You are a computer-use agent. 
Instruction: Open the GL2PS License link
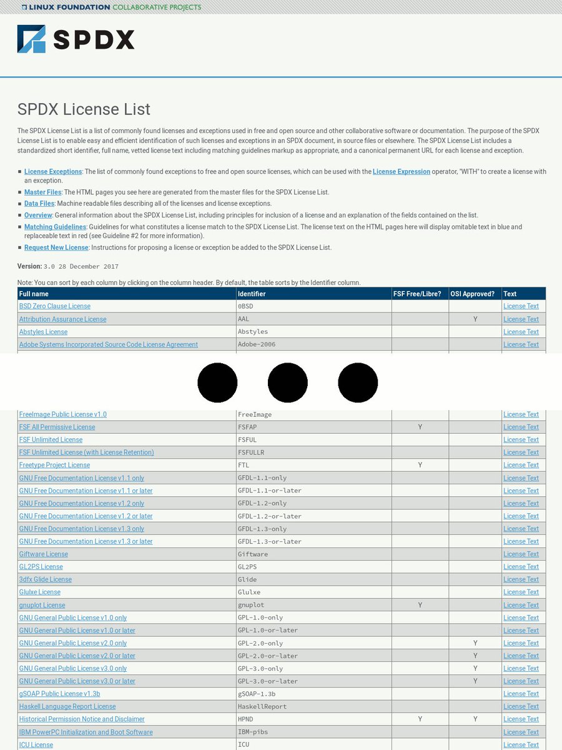tap(41, 567)
